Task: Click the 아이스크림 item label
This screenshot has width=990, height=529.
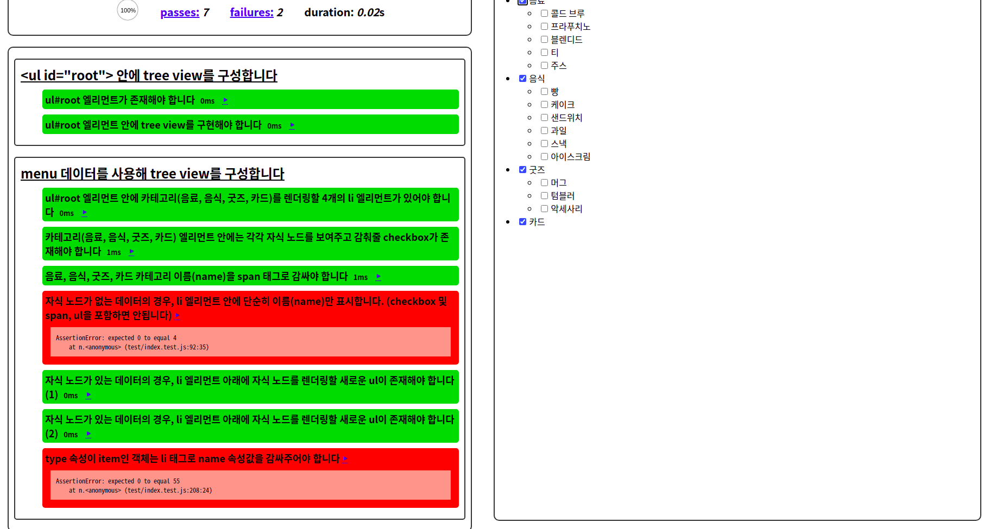Action: coord(571,157)
